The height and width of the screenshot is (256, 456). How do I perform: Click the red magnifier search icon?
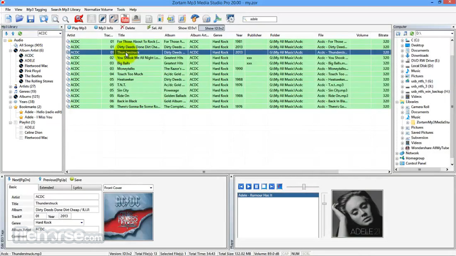point(78,19)
